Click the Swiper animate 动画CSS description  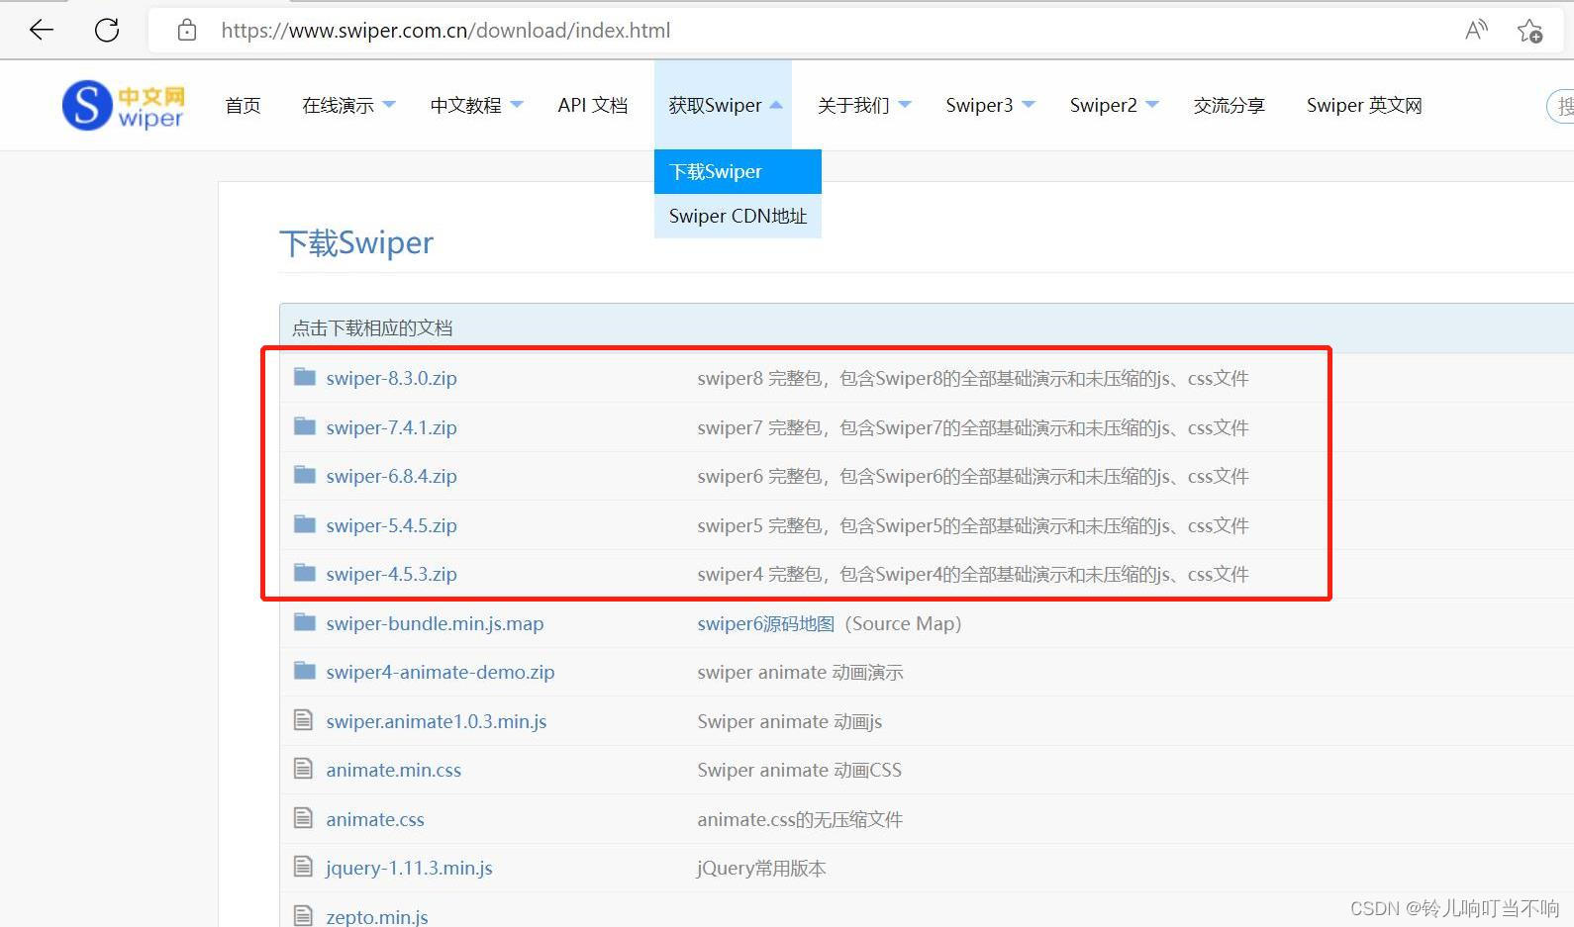coord(800,770)
